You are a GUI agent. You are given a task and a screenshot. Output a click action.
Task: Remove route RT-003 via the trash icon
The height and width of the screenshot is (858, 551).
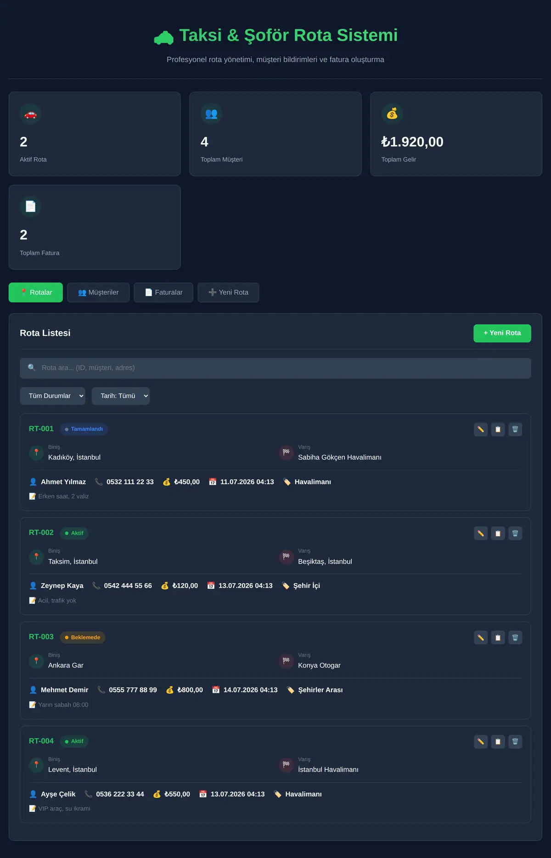coord(515,638)
